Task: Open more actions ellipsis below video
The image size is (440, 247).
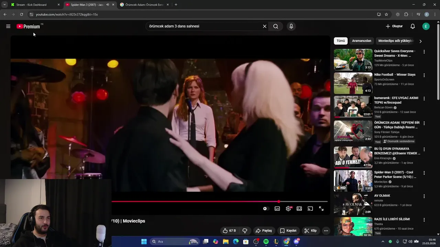Action: [x=326, y=231]
